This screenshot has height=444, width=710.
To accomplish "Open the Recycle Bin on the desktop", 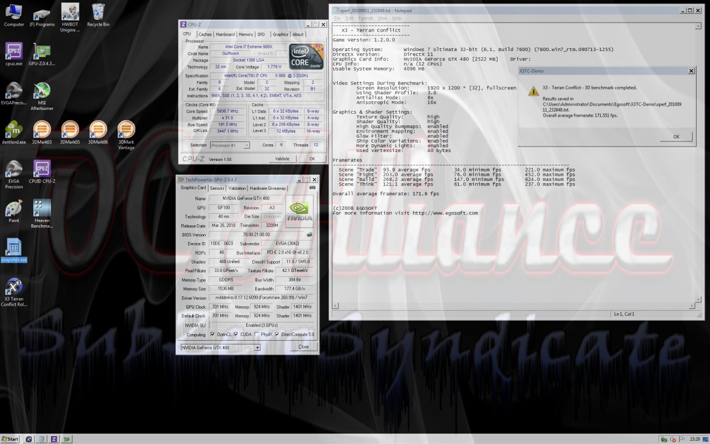I will (98, 12).
